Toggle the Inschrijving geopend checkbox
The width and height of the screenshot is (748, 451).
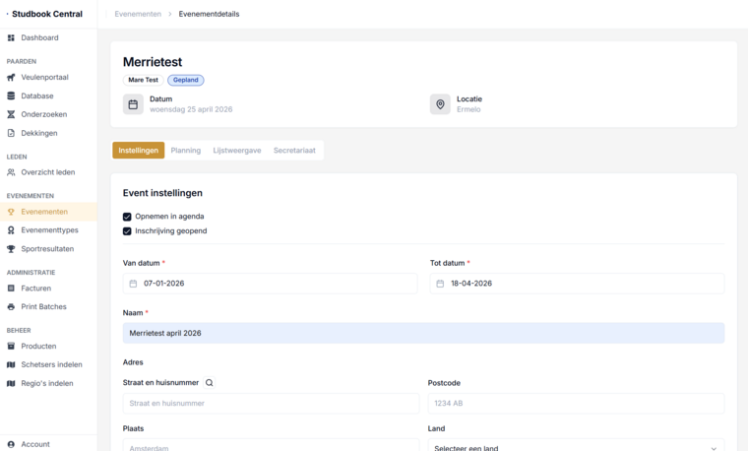click(127, 231)
